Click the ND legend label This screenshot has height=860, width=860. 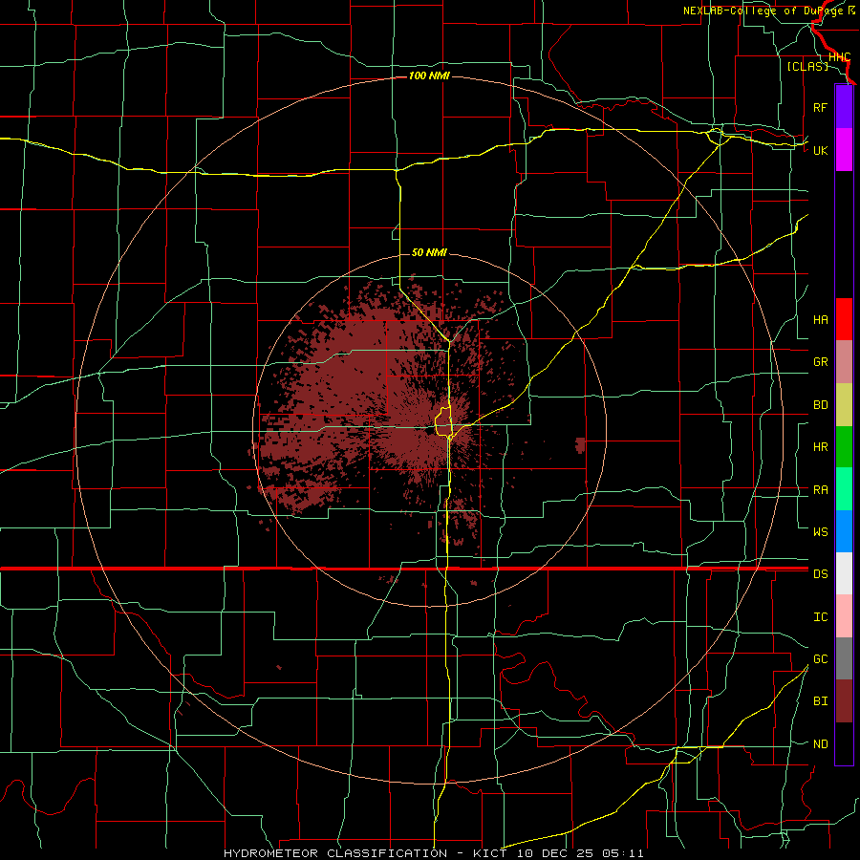click(820, 744)
